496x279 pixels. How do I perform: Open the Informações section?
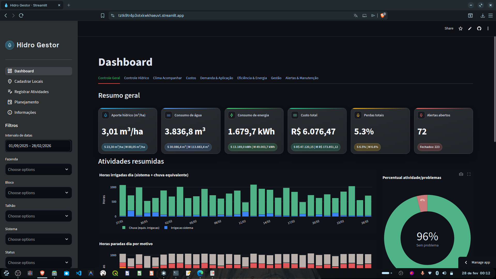(x=25, y=112)
